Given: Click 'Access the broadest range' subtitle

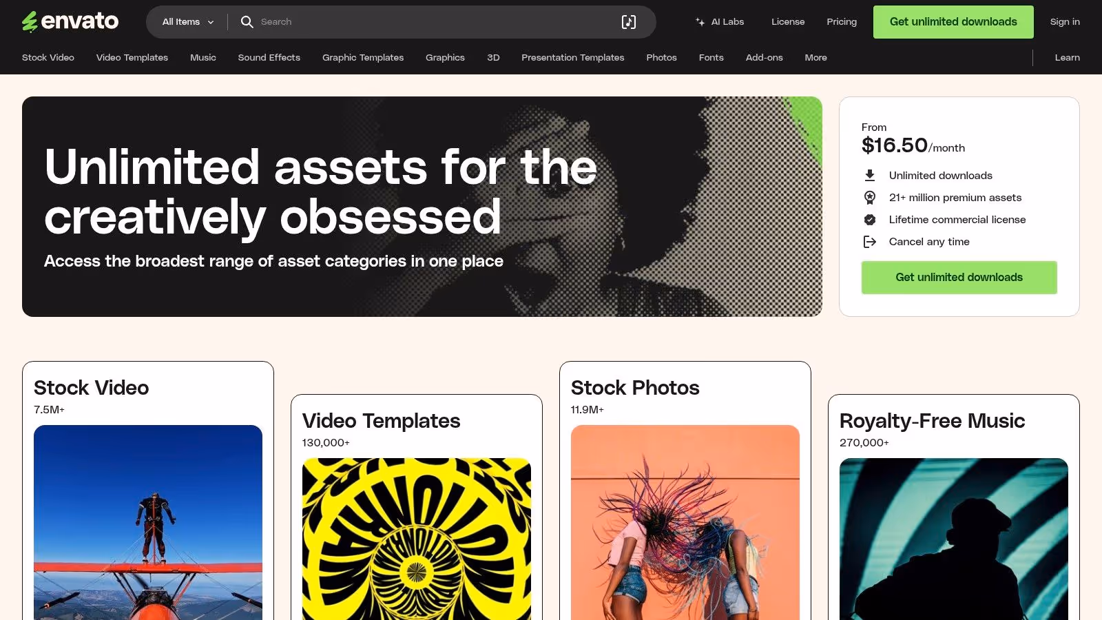Looking at the screenshot, I should [273, 261].
